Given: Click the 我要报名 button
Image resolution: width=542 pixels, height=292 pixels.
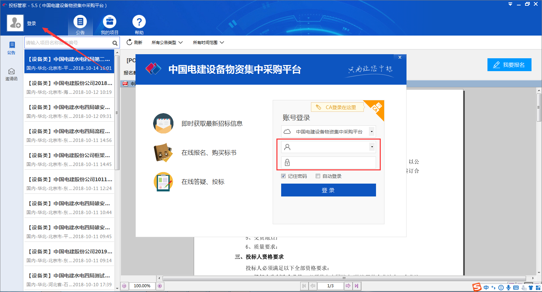Looking at the screenshot, I should [509, 65].
